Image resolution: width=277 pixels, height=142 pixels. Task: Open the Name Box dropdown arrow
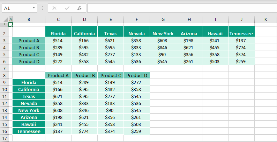[33, 8]
